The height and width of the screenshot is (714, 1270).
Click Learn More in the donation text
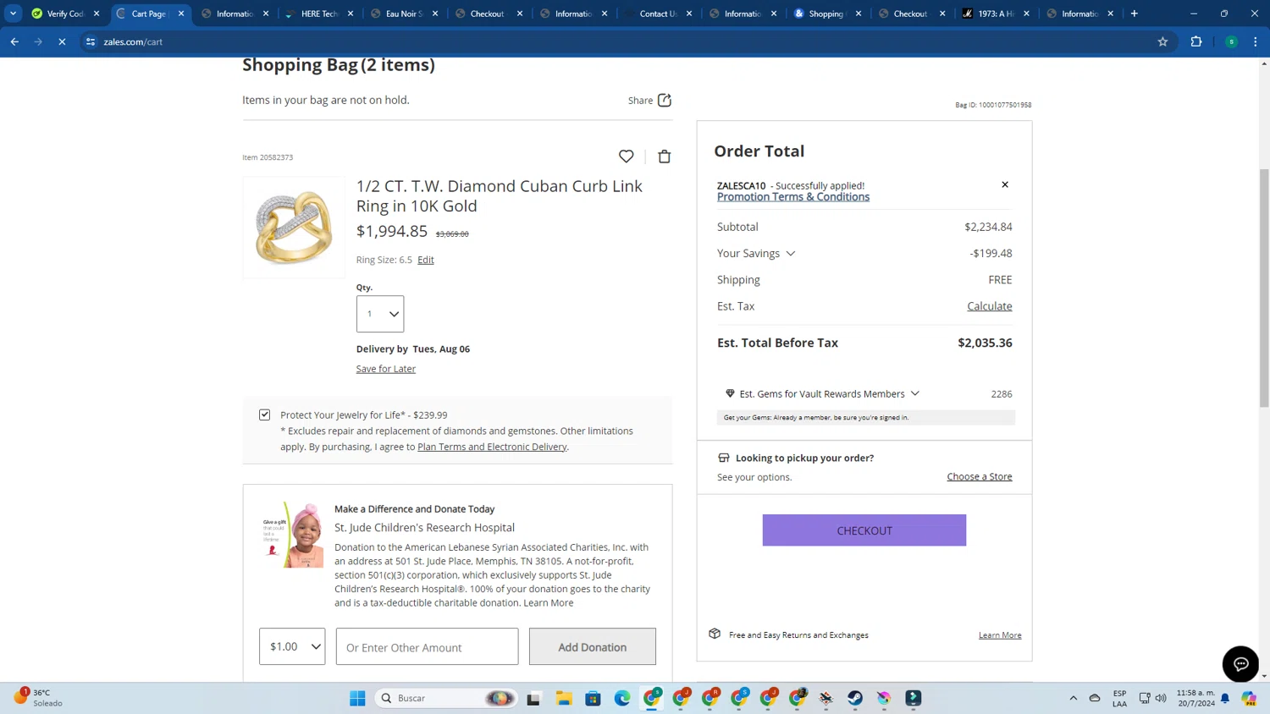click(549, 602)
